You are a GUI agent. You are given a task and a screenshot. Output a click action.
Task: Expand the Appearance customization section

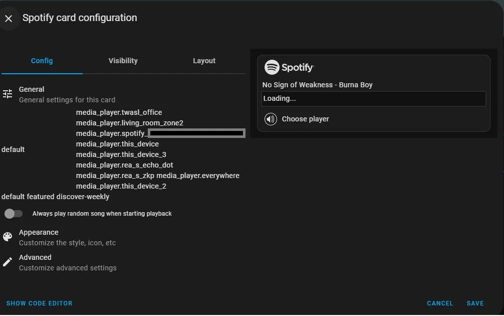click(40, 236)
